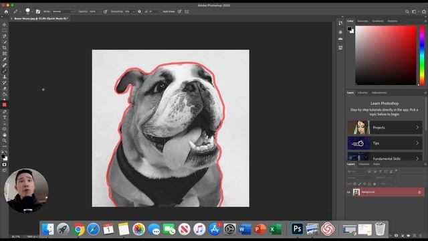Click the Background layer lock icon
The height and width of the screenshot is (241, 428).
[419, 192]
